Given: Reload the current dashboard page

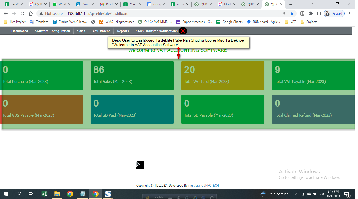Looking at the screenshot, I should click(x=22, y=13).
